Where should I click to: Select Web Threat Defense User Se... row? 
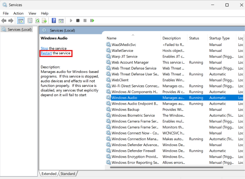[x=174, y=74]
